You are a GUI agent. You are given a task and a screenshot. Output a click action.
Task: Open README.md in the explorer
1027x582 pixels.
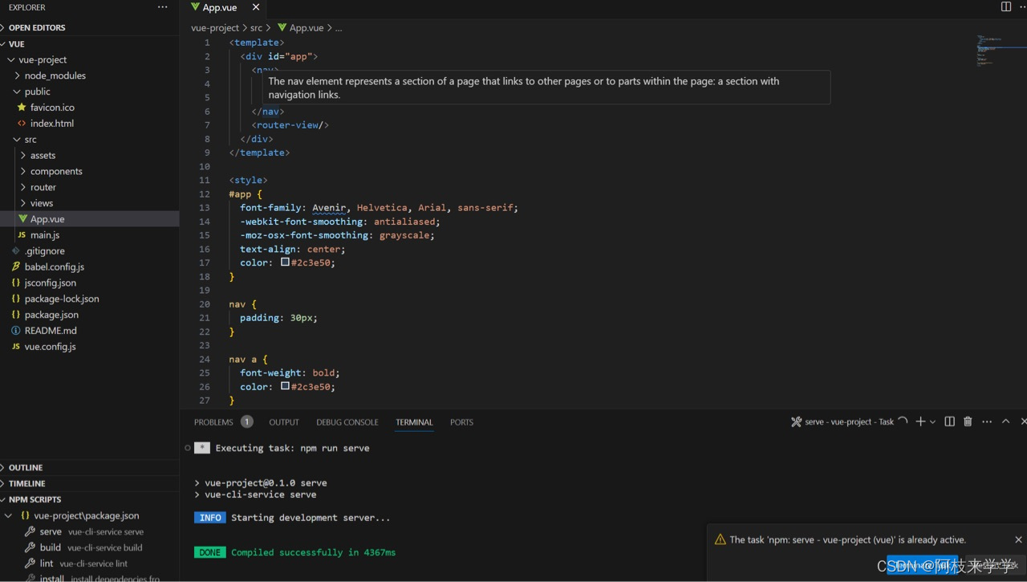coord(51,330)
